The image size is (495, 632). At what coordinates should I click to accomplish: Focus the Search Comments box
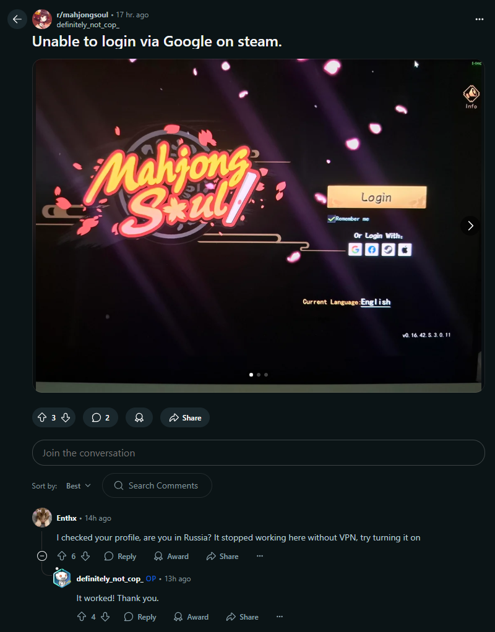[x=157, y=485]
